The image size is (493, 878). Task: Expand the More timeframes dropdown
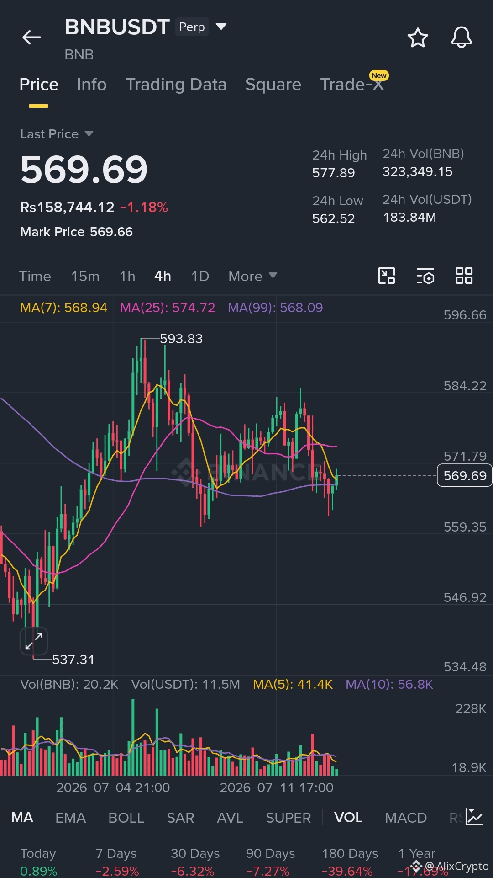point(252,276)
